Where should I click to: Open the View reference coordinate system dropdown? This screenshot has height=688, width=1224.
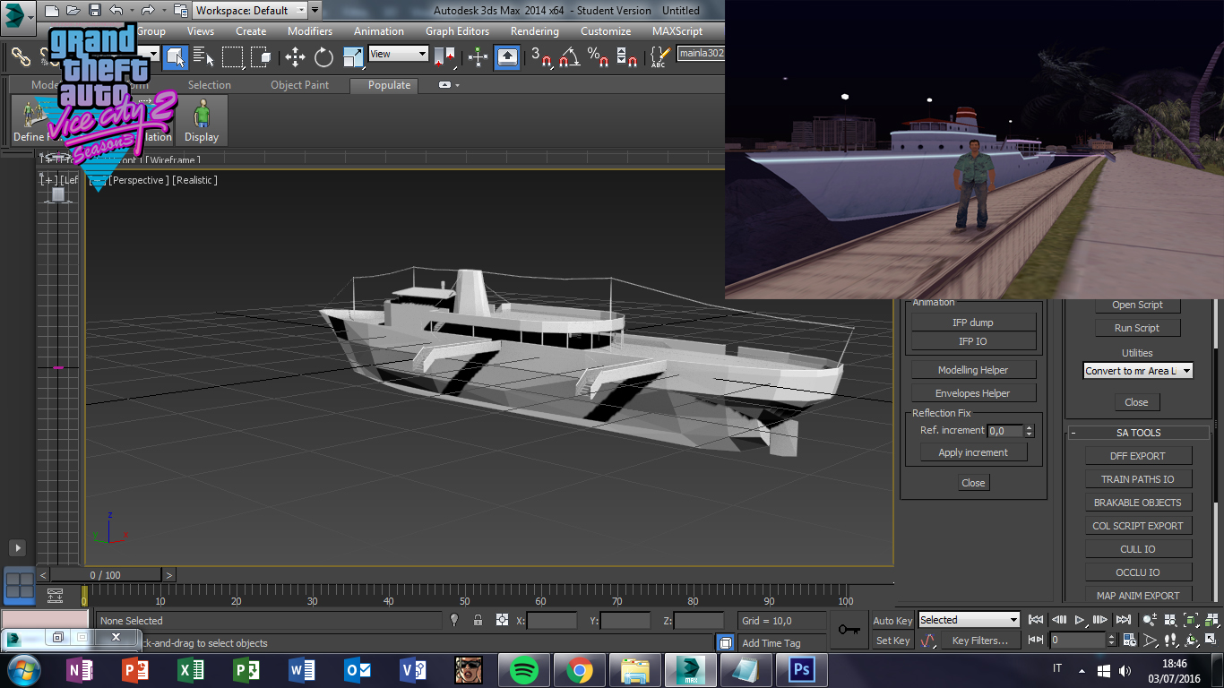click(x=399, y=54)
